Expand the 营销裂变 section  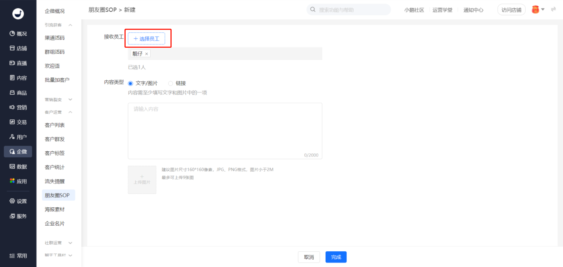(x=70, y=100)
